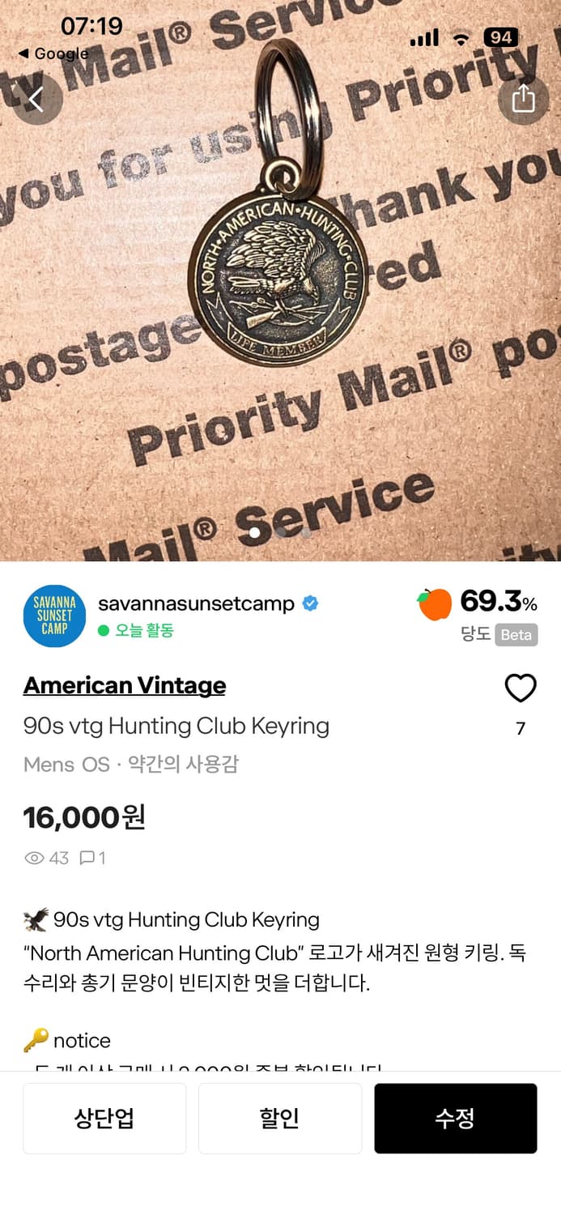The image size is (561, 1215).
Task: Tap the 할인 discount button
Action: click(280, 1119)
